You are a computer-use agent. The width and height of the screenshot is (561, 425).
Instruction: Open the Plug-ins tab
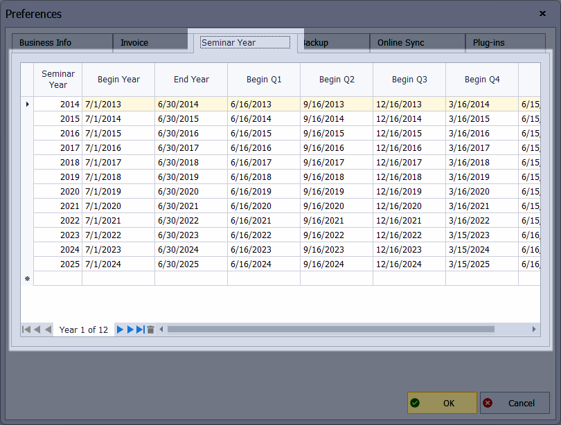(x=505, y=43)
